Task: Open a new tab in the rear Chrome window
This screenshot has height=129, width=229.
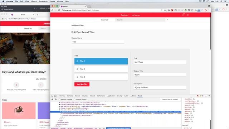Action: click(37, 15)
